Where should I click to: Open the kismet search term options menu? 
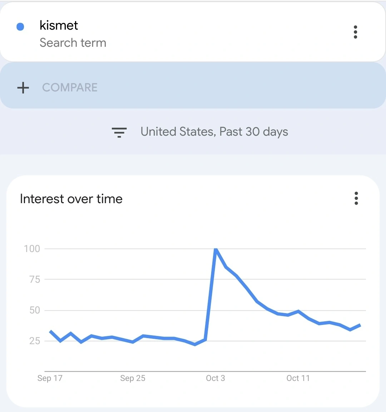click(x=355, y=32)
